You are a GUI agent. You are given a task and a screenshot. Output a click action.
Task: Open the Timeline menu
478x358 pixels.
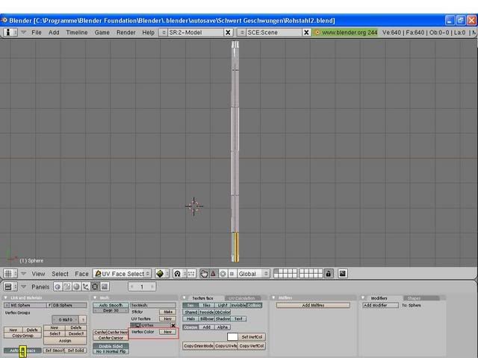coord(76,33)
